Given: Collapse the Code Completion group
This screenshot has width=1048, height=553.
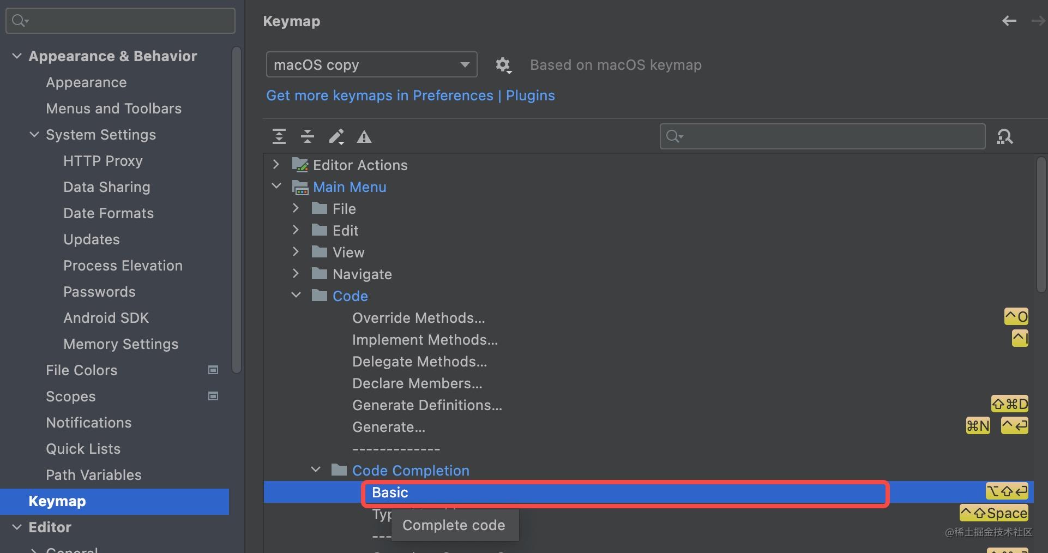Looking at the screenshot, I should [316, 470].
